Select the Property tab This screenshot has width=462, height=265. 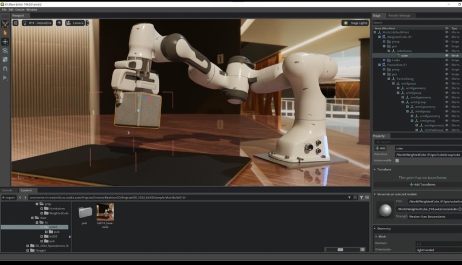[x=379, y=136]
